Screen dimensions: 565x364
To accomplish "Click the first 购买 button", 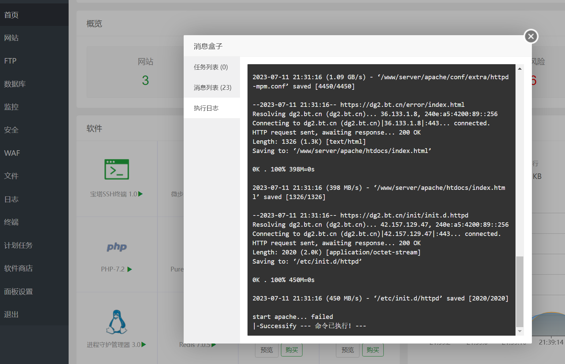I will click(x=292, y=350).
